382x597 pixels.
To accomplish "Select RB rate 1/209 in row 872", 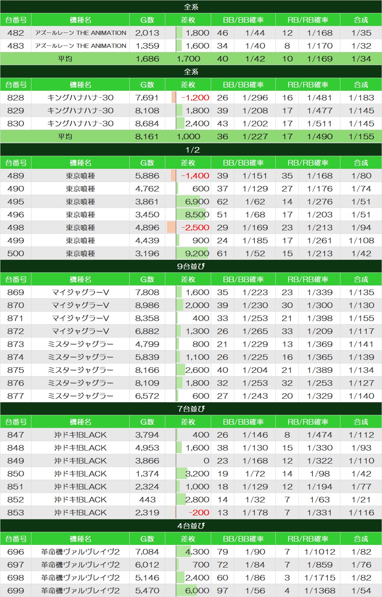I will coord(319,331).
